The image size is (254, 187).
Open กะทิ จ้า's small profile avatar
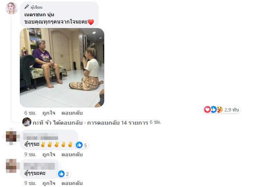(27, 122)
